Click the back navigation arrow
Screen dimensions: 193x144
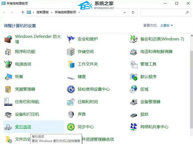5,13
